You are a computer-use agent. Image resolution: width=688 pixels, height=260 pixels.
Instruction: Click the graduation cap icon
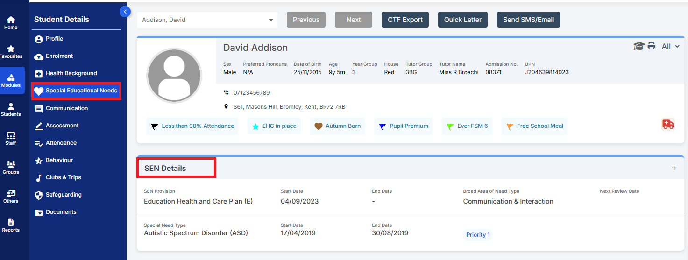[638, 46]
